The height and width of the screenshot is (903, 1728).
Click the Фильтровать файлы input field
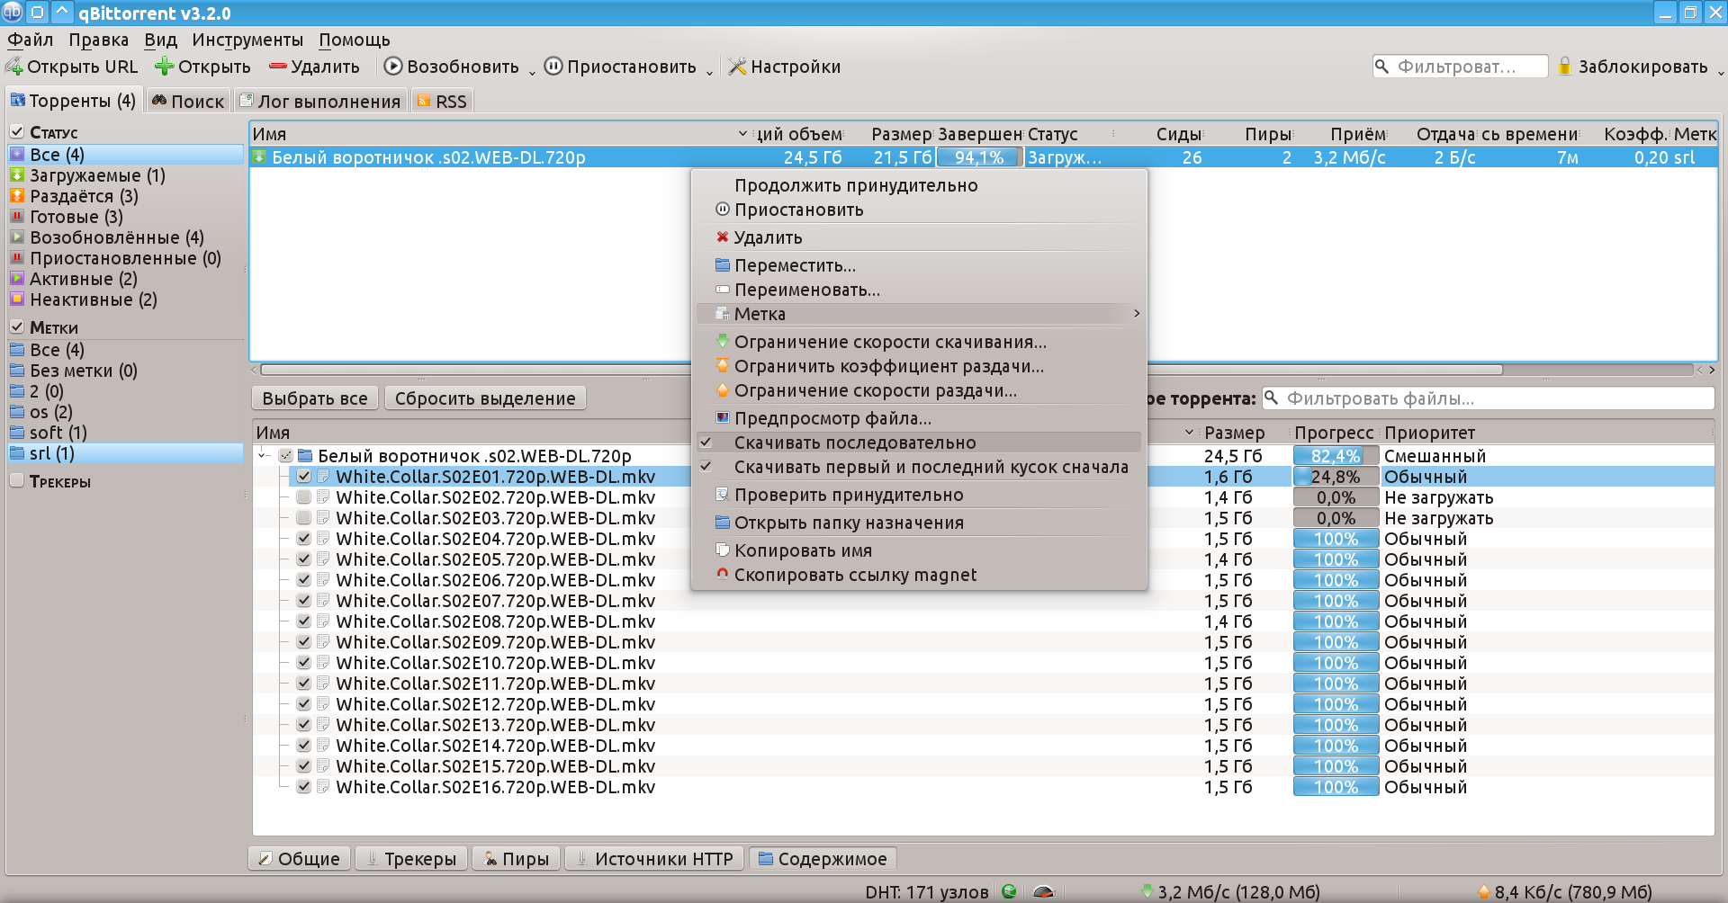tap(1489, 398)
